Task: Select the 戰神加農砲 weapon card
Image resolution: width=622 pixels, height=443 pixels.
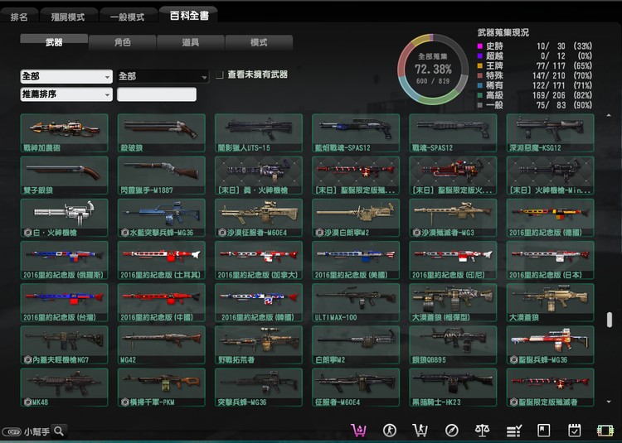Action: point(64,133)
